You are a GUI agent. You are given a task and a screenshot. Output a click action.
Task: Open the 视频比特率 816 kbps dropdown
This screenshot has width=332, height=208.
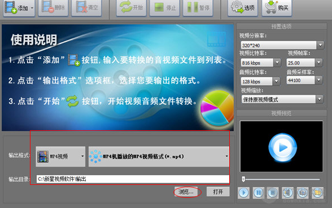point(261,63)
